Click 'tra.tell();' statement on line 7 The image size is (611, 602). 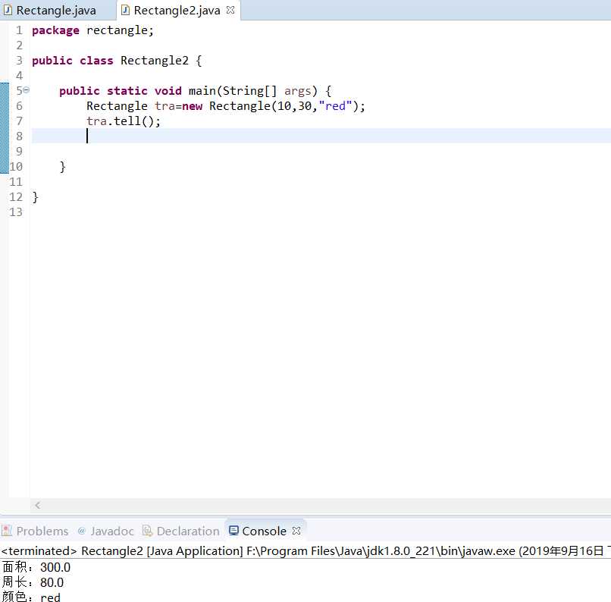pyautogui.click(x=123, y=121)
